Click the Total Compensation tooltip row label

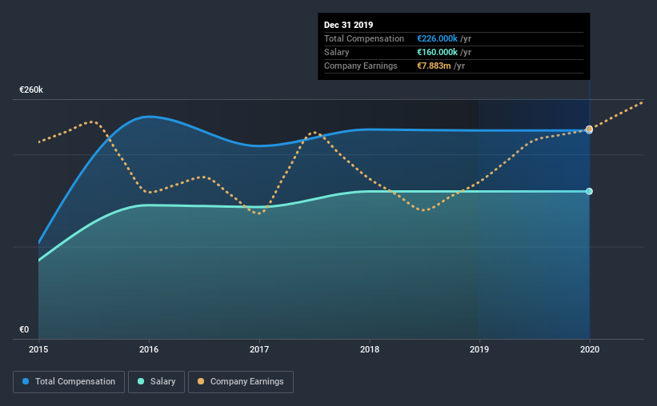click(x=363, y=38)
